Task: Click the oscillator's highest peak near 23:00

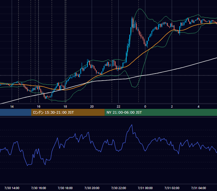Action: pyautogui.click(x=132, y=125)
